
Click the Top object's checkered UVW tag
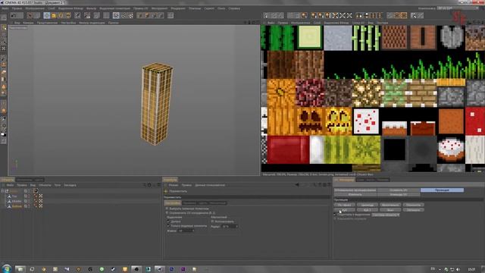click(x=41, y=196)
